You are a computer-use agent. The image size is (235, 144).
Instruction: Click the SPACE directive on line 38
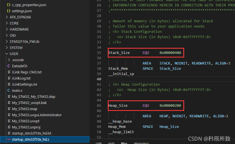click(x=148, y=69)
